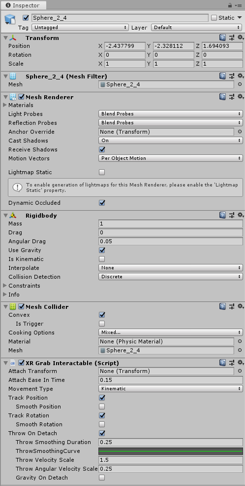Viewport: 245px width, 486px height.
Task: Open the Reflection Probes dropdown
Action: [171, 123]
